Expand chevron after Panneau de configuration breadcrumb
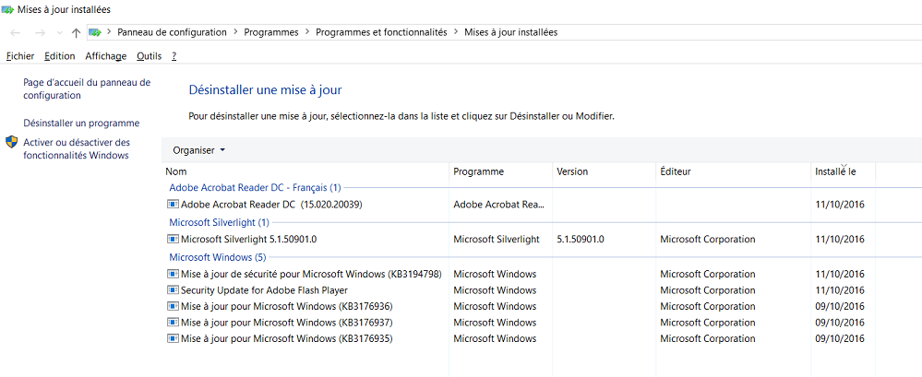922x377 pixels. (x=235, y=32)
